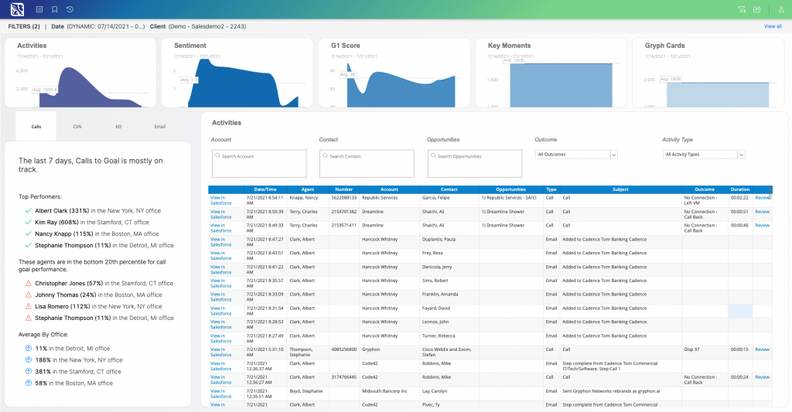Sort by the Subject column header
Screen dimensions: 792x412
pos(620,190)
